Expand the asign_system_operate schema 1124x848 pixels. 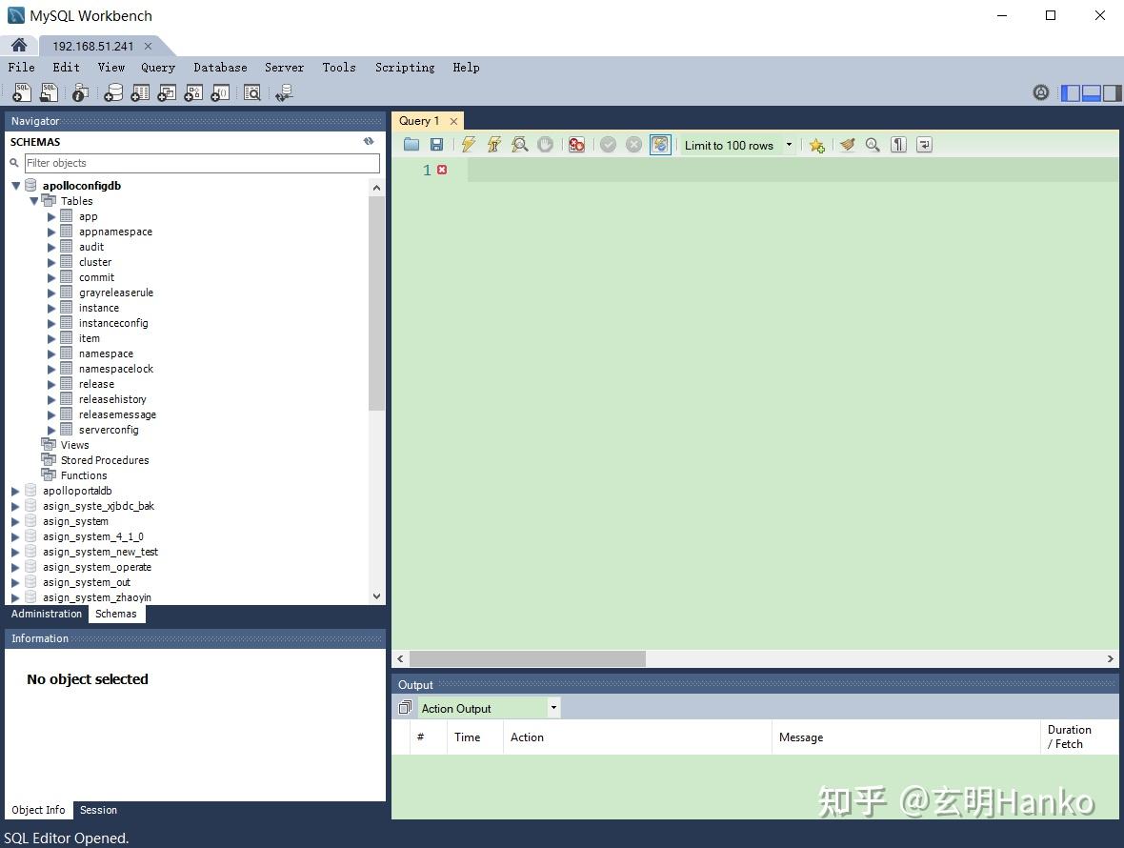16,568
